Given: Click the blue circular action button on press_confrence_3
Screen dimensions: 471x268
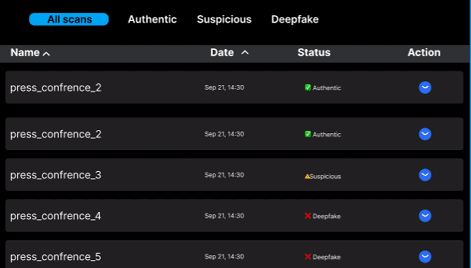Looking at the screenshot, I should [425, 175].
